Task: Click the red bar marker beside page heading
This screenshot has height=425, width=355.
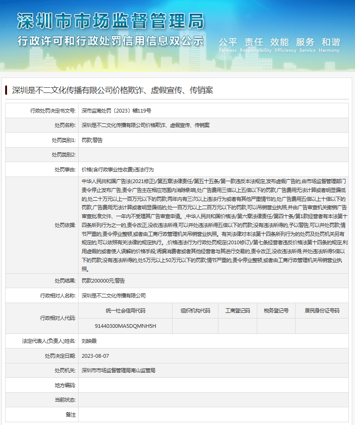Action: (6, 90)
